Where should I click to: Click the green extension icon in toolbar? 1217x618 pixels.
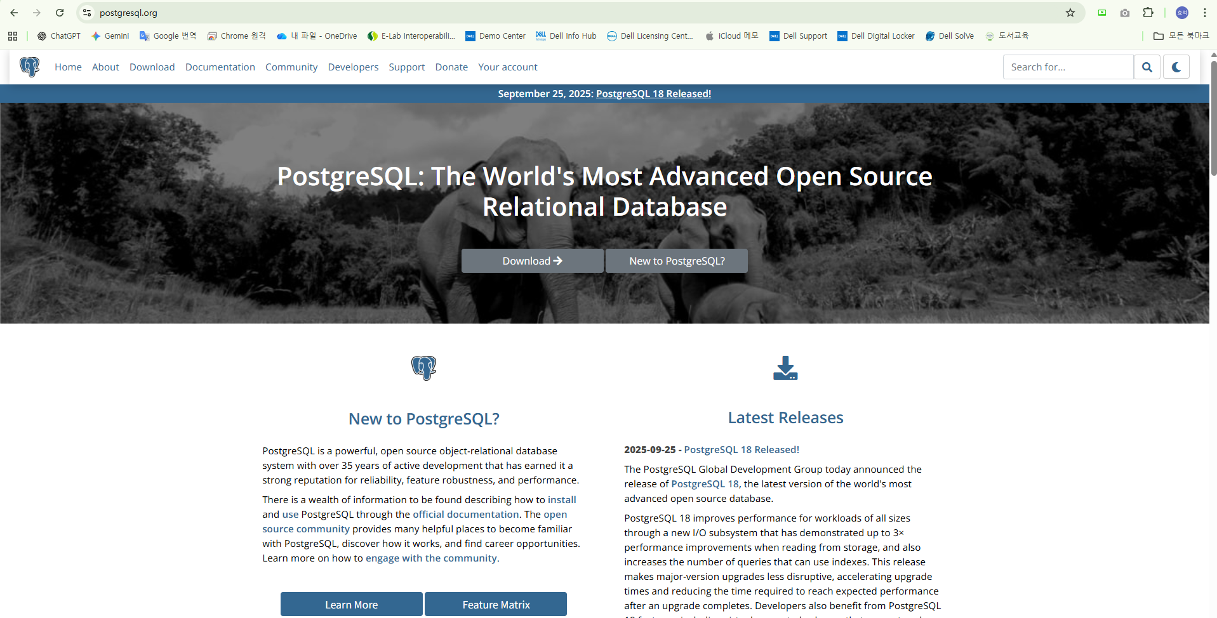pos(1102,13)
